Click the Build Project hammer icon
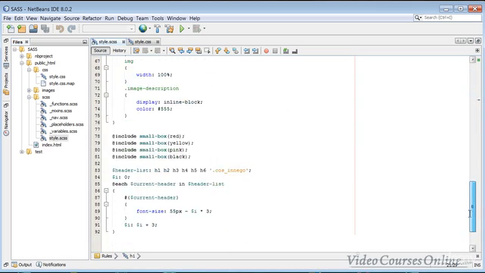 click(x=157, y=29)
